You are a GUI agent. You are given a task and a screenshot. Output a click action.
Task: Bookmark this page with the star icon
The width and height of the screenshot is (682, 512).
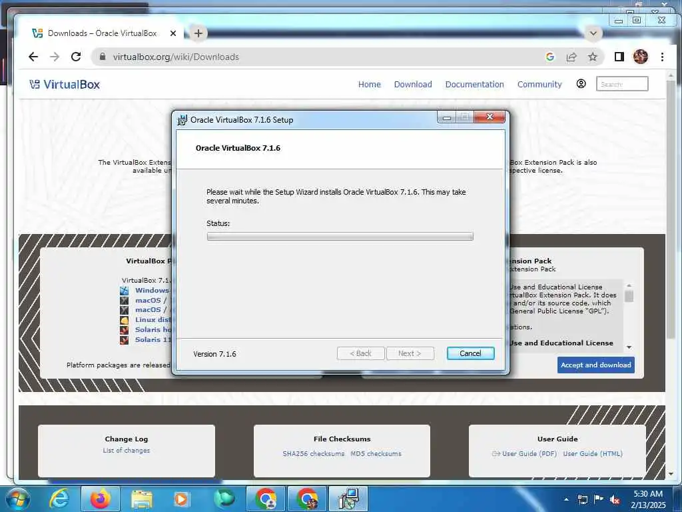click(x=592, y=57)
